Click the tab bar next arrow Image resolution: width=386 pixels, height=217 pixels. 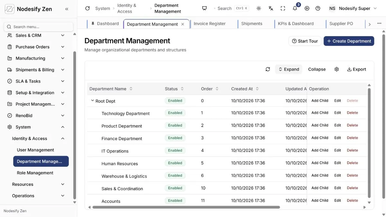370,24
